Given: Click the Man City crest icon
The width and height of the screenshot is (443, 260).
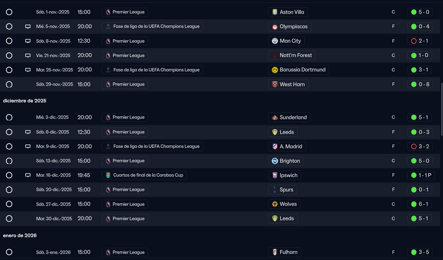Looking at the screenshot, I should (x=275, y=41).
